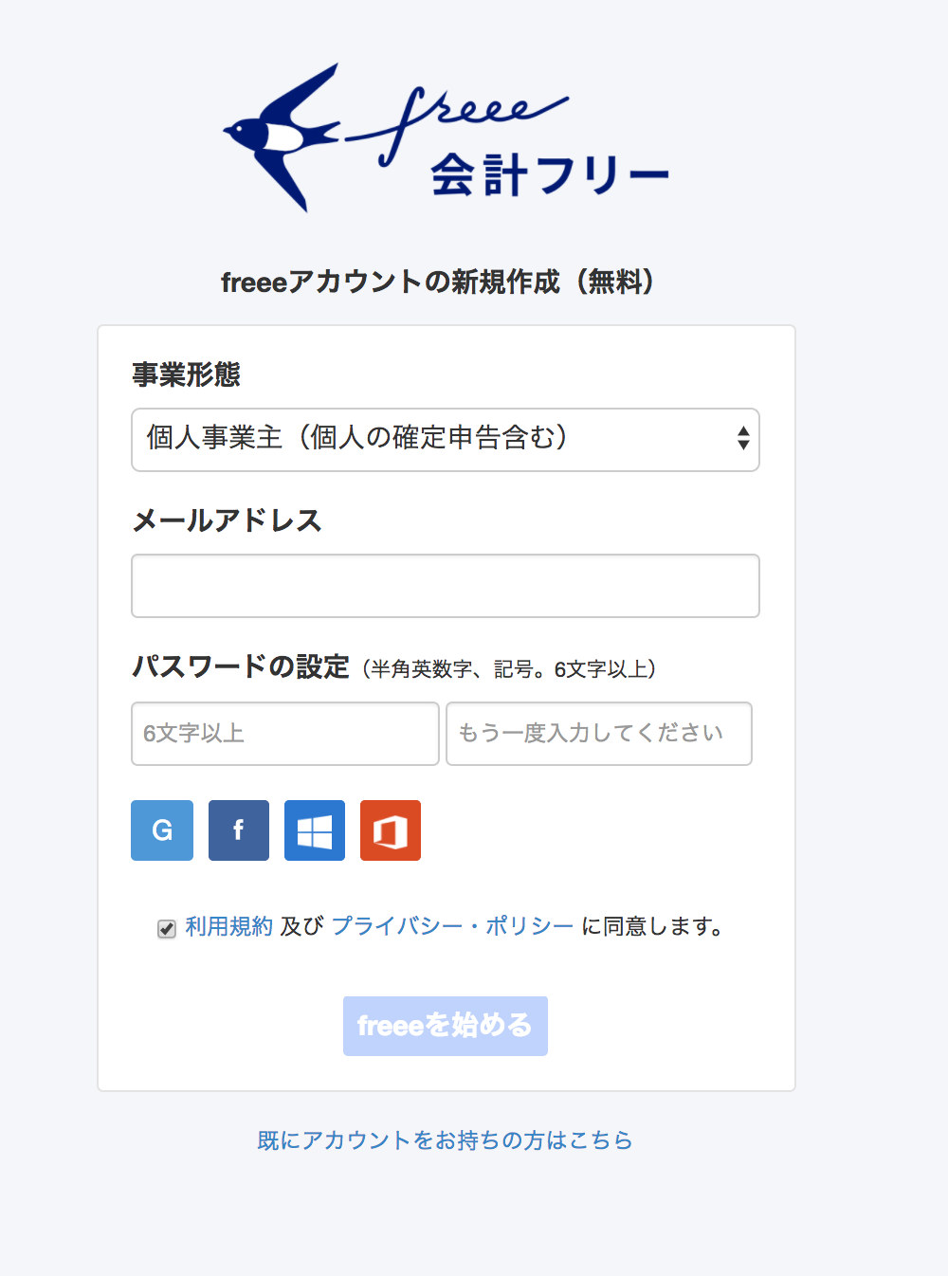Open the プライバシー・ポリシー link
948x1276 pixels.
[x=453, y=926]
